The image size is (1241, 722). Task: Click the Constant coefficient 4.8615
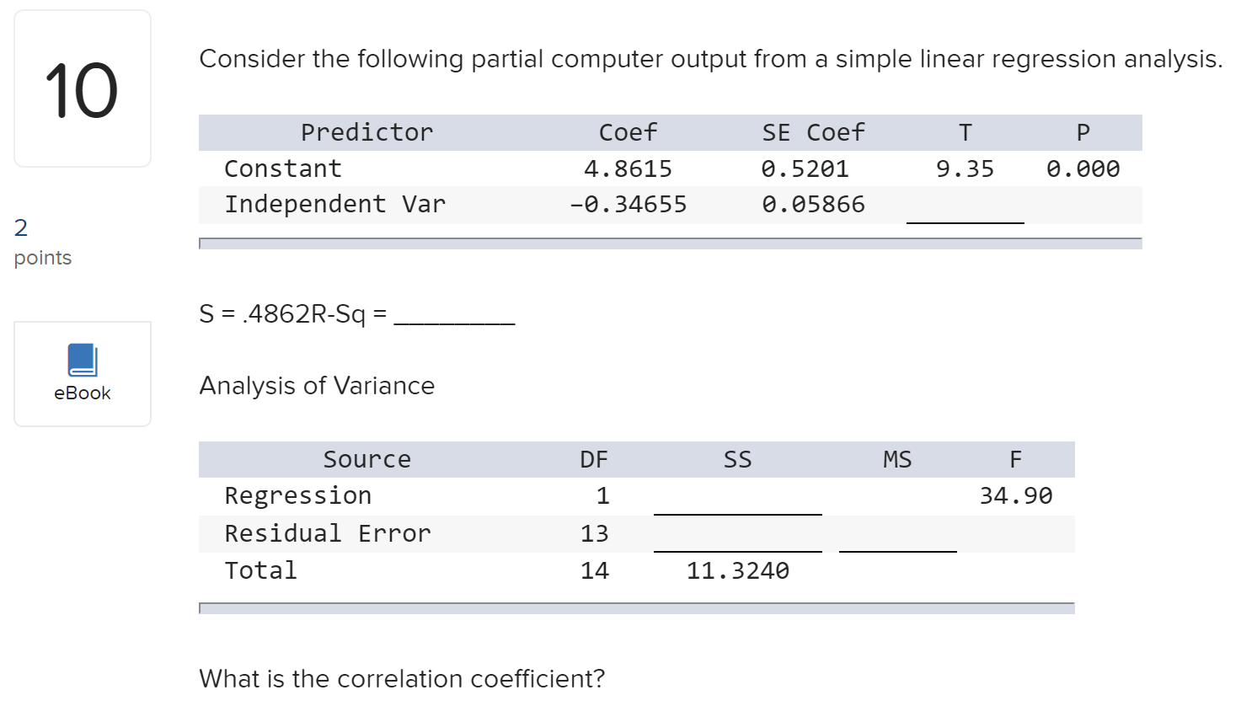[x=629, y=169]
